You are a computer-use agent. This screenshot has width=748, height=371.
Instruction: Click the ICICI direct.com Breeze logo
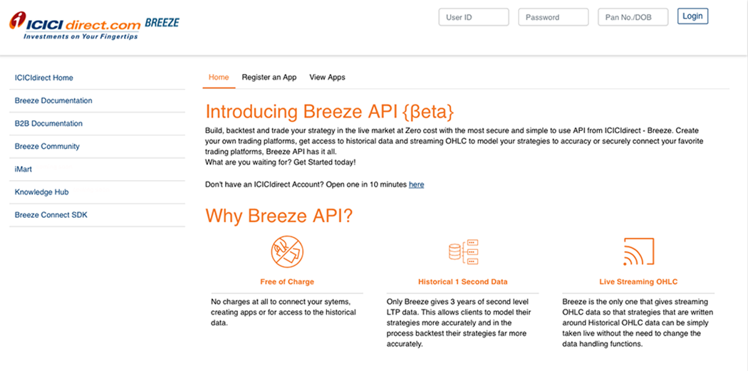[93, 25]
